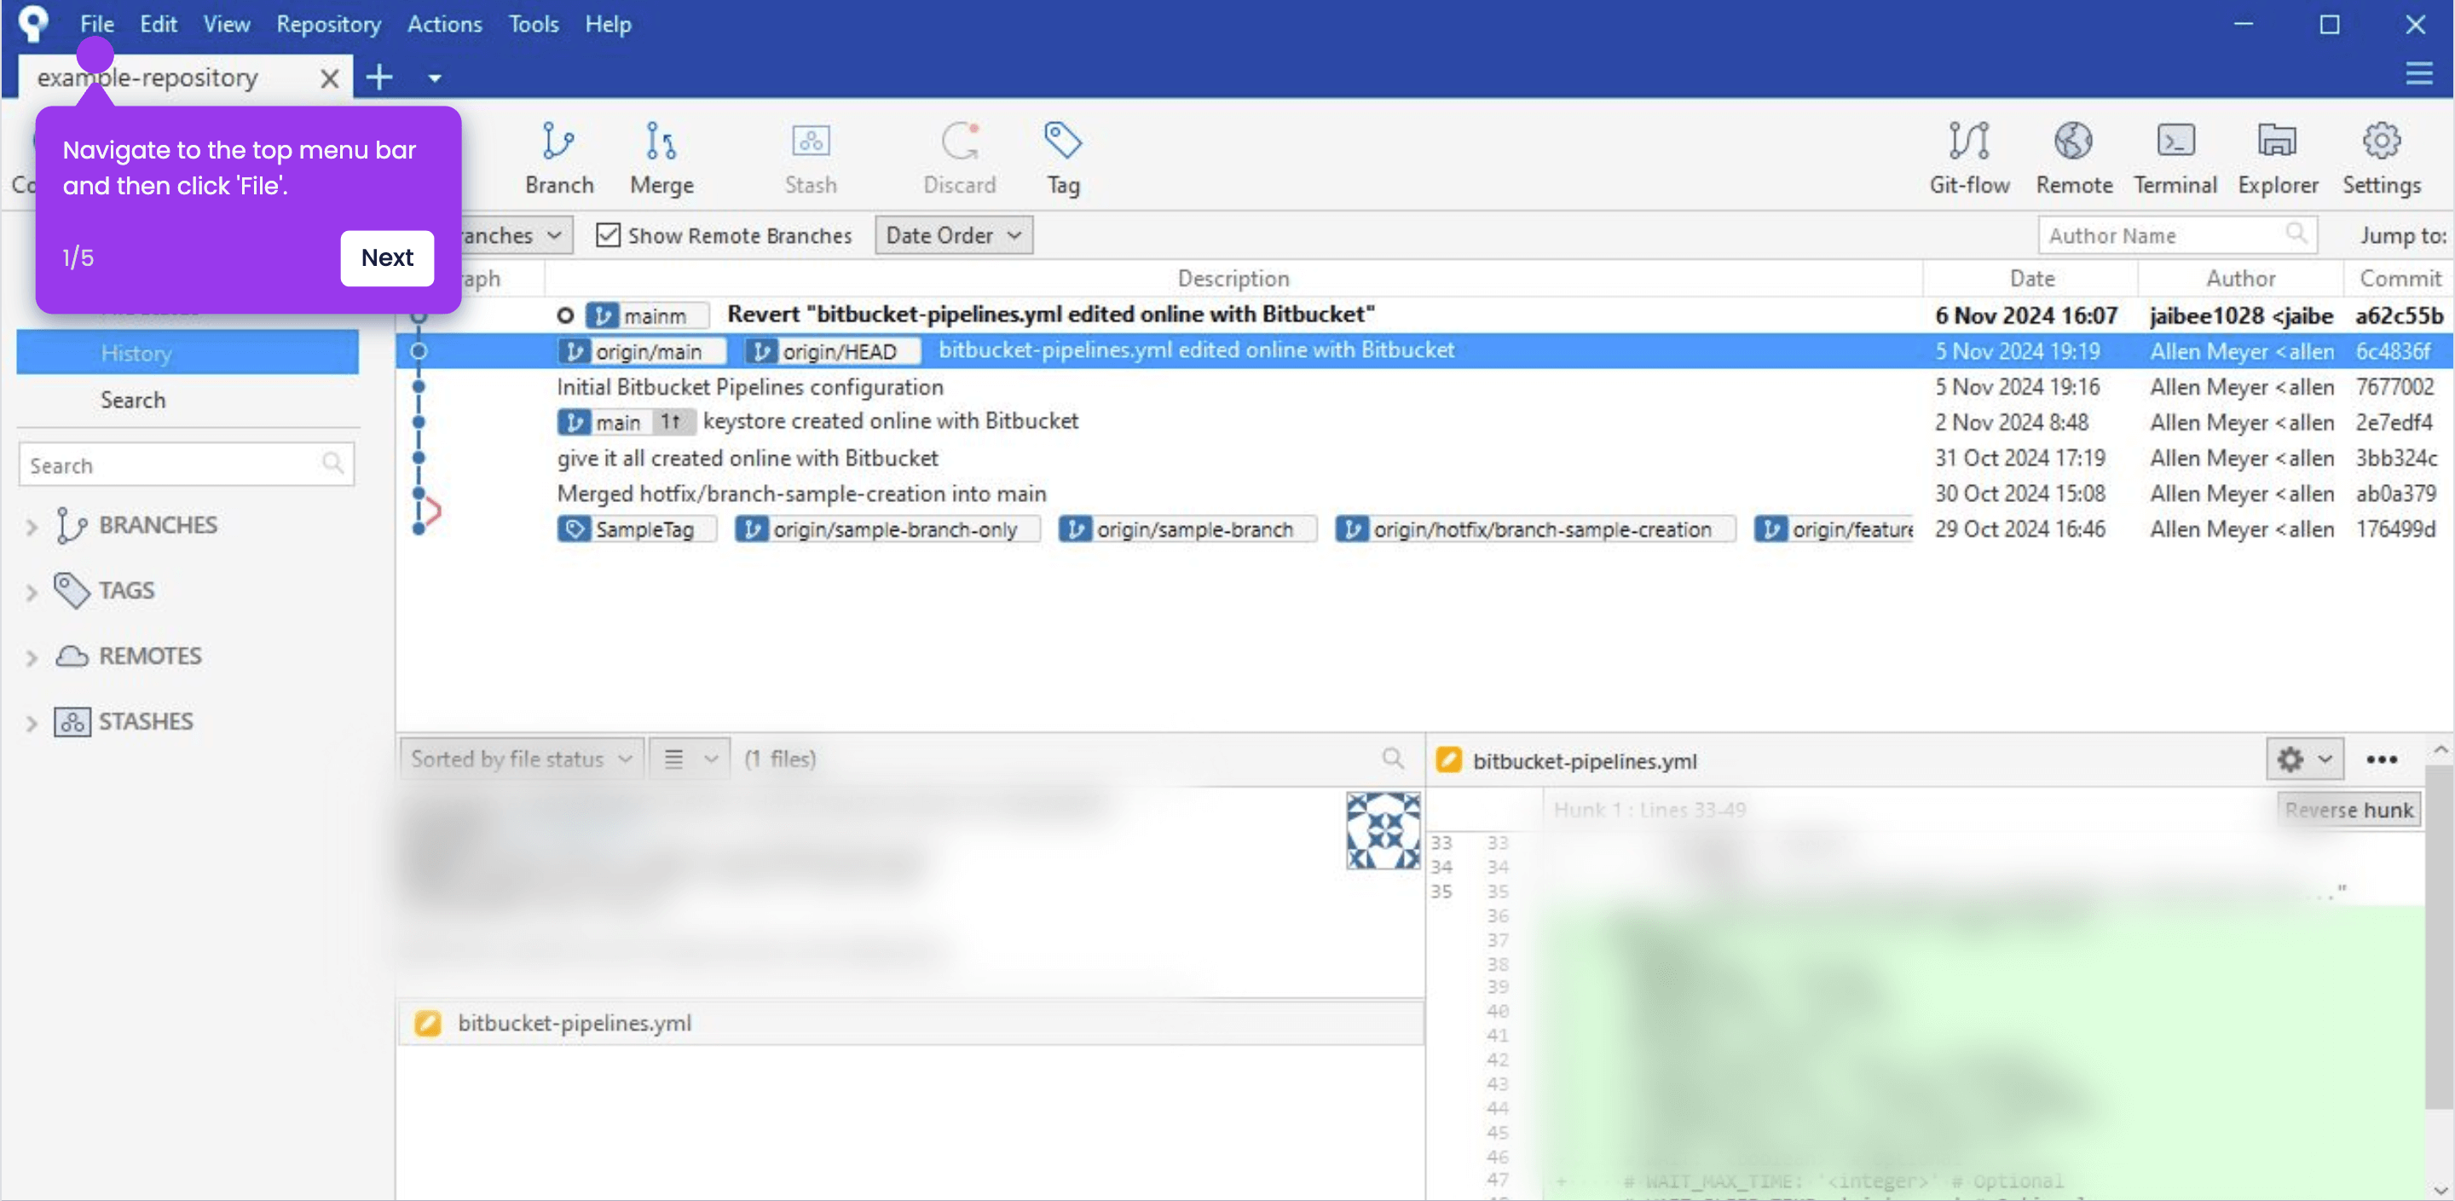
Task: Click the Author Name input field
Action: pyautogui.click(x=2177, y=234)
